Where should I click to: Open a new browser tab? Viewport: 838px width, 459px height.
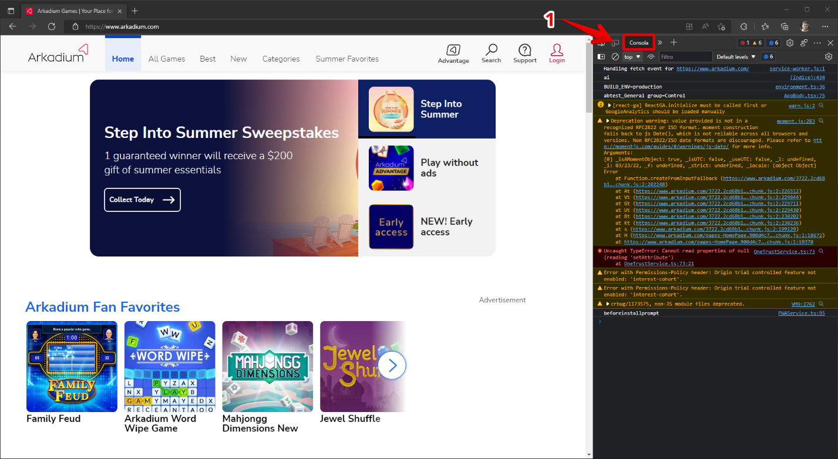[x=135, y=11]
